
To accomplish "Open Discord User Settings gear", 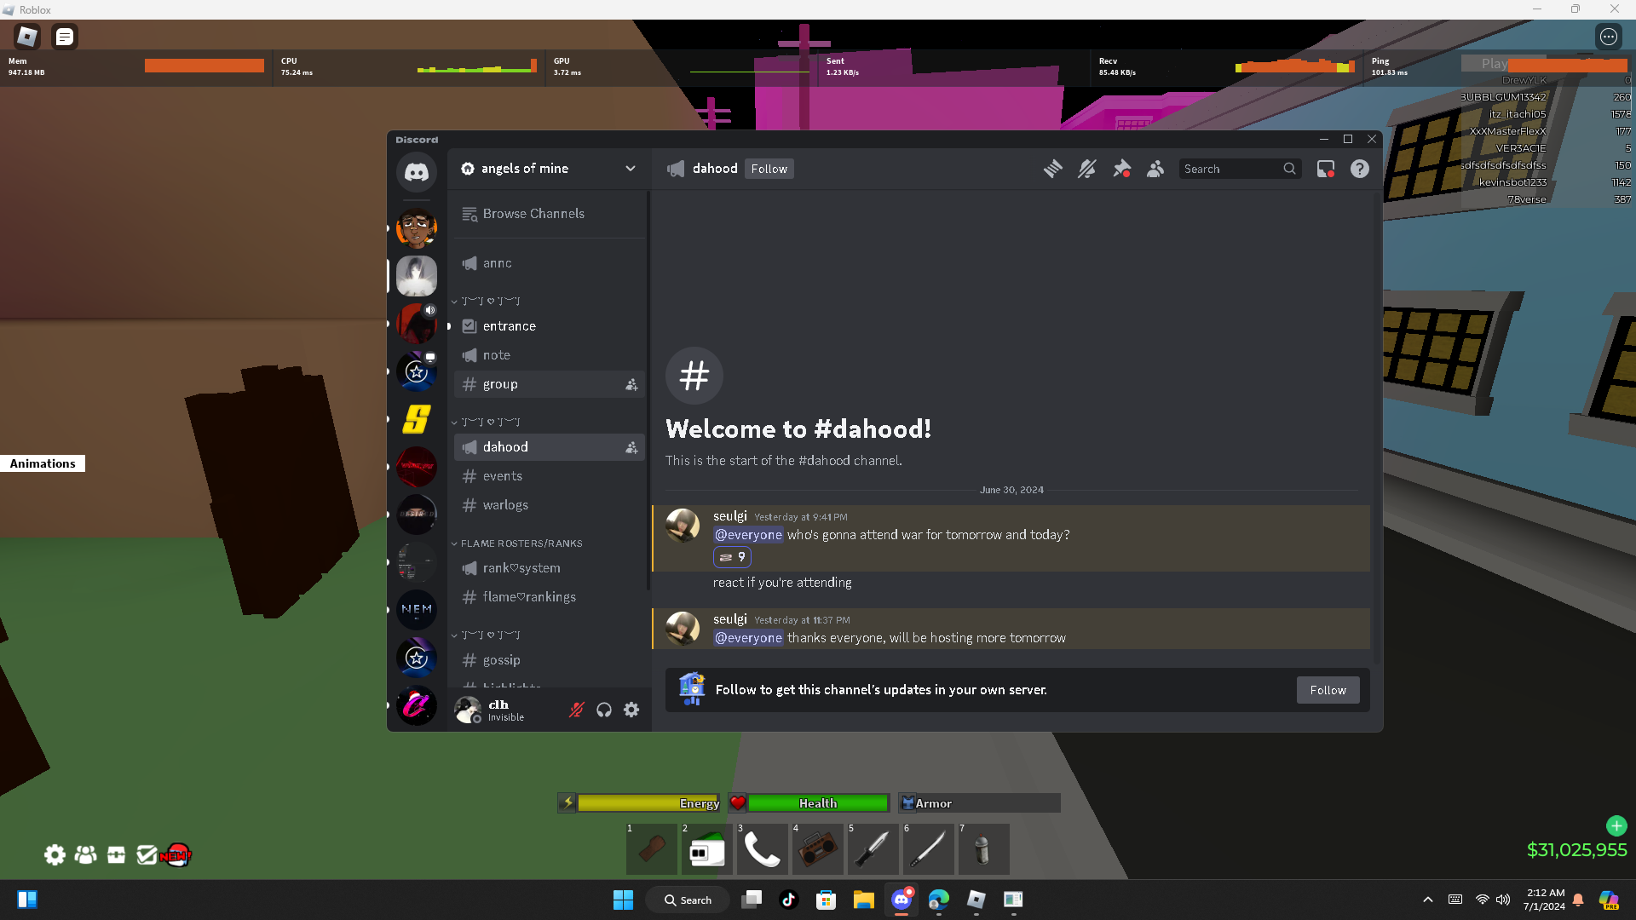I will coord(631,710).
